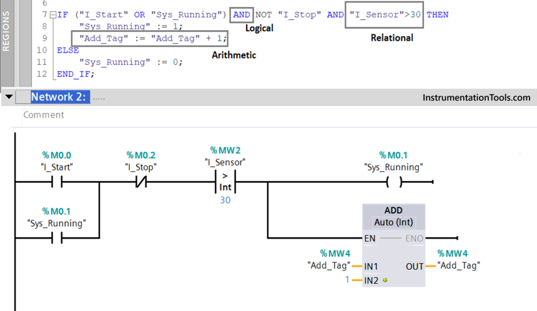Open the Auto (Int) data type selector
Viewport: 537px width, 311px height.
393,222
